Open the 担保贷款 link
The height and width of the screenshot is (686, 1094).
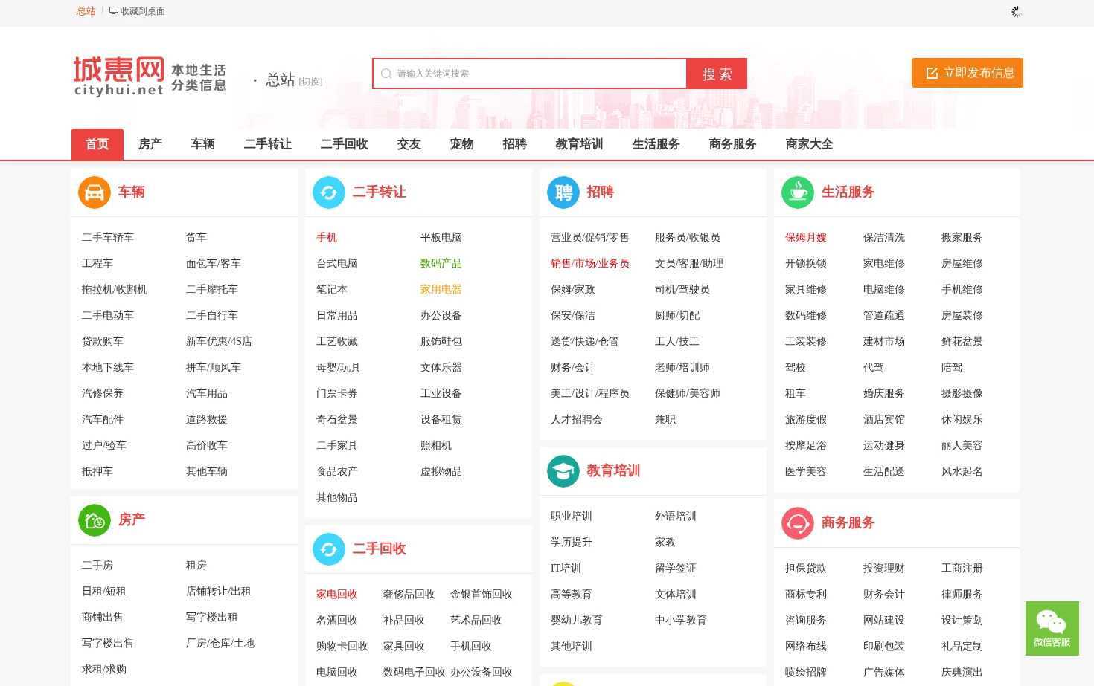click(x=806, y=569)
